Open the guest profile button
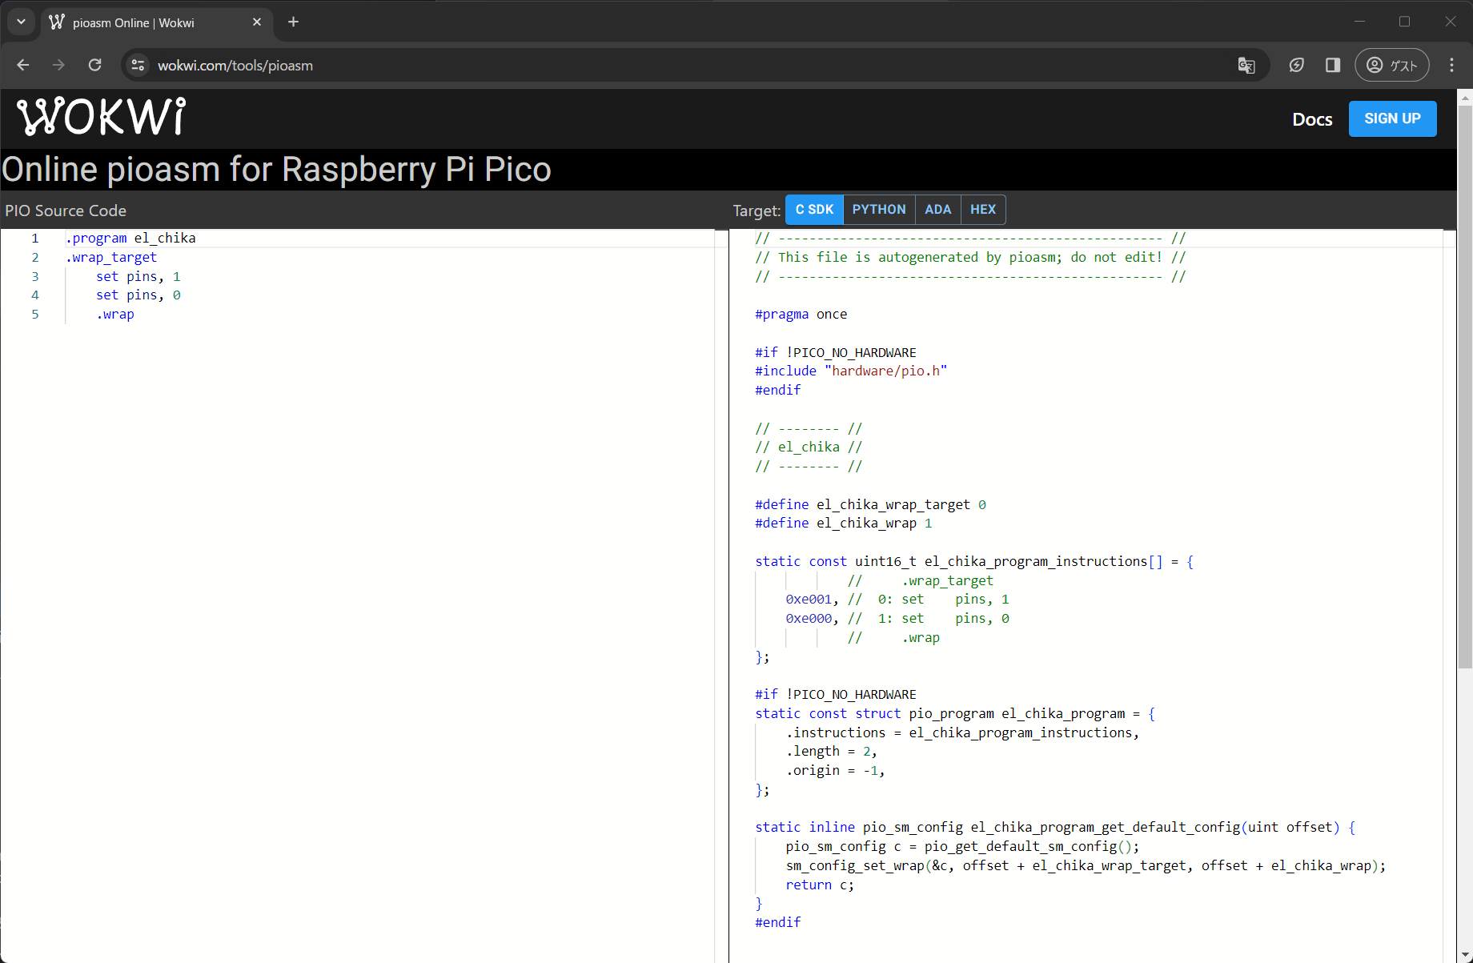The width and height of the screenshot is (1473, 963). tap(1392, 65)
